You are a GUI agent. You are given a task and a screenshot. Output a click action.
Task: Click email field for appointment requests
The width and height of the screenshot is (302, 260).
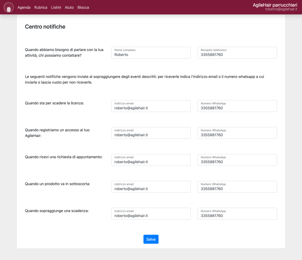point(151,160)
